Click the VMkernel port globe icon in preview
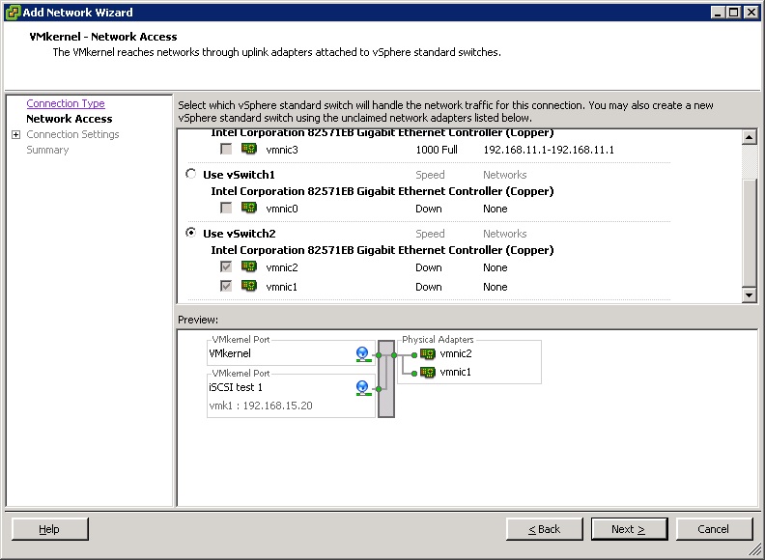 pos(363,354)
